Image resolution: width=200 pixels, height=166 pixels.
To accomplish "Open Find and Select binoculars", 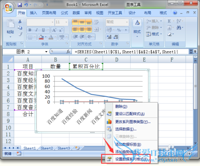I will point(180,28).
